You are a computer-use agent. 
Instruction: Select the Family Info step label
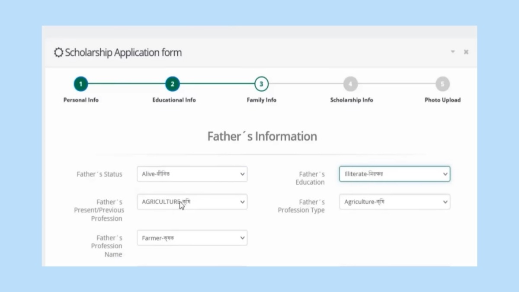pos(261,100)
